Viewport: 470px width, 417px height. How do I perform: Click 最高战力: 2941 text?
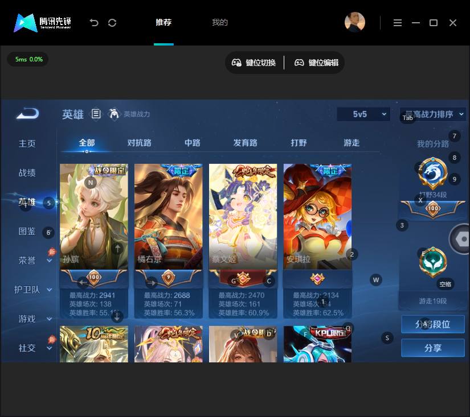pos(92,295)
